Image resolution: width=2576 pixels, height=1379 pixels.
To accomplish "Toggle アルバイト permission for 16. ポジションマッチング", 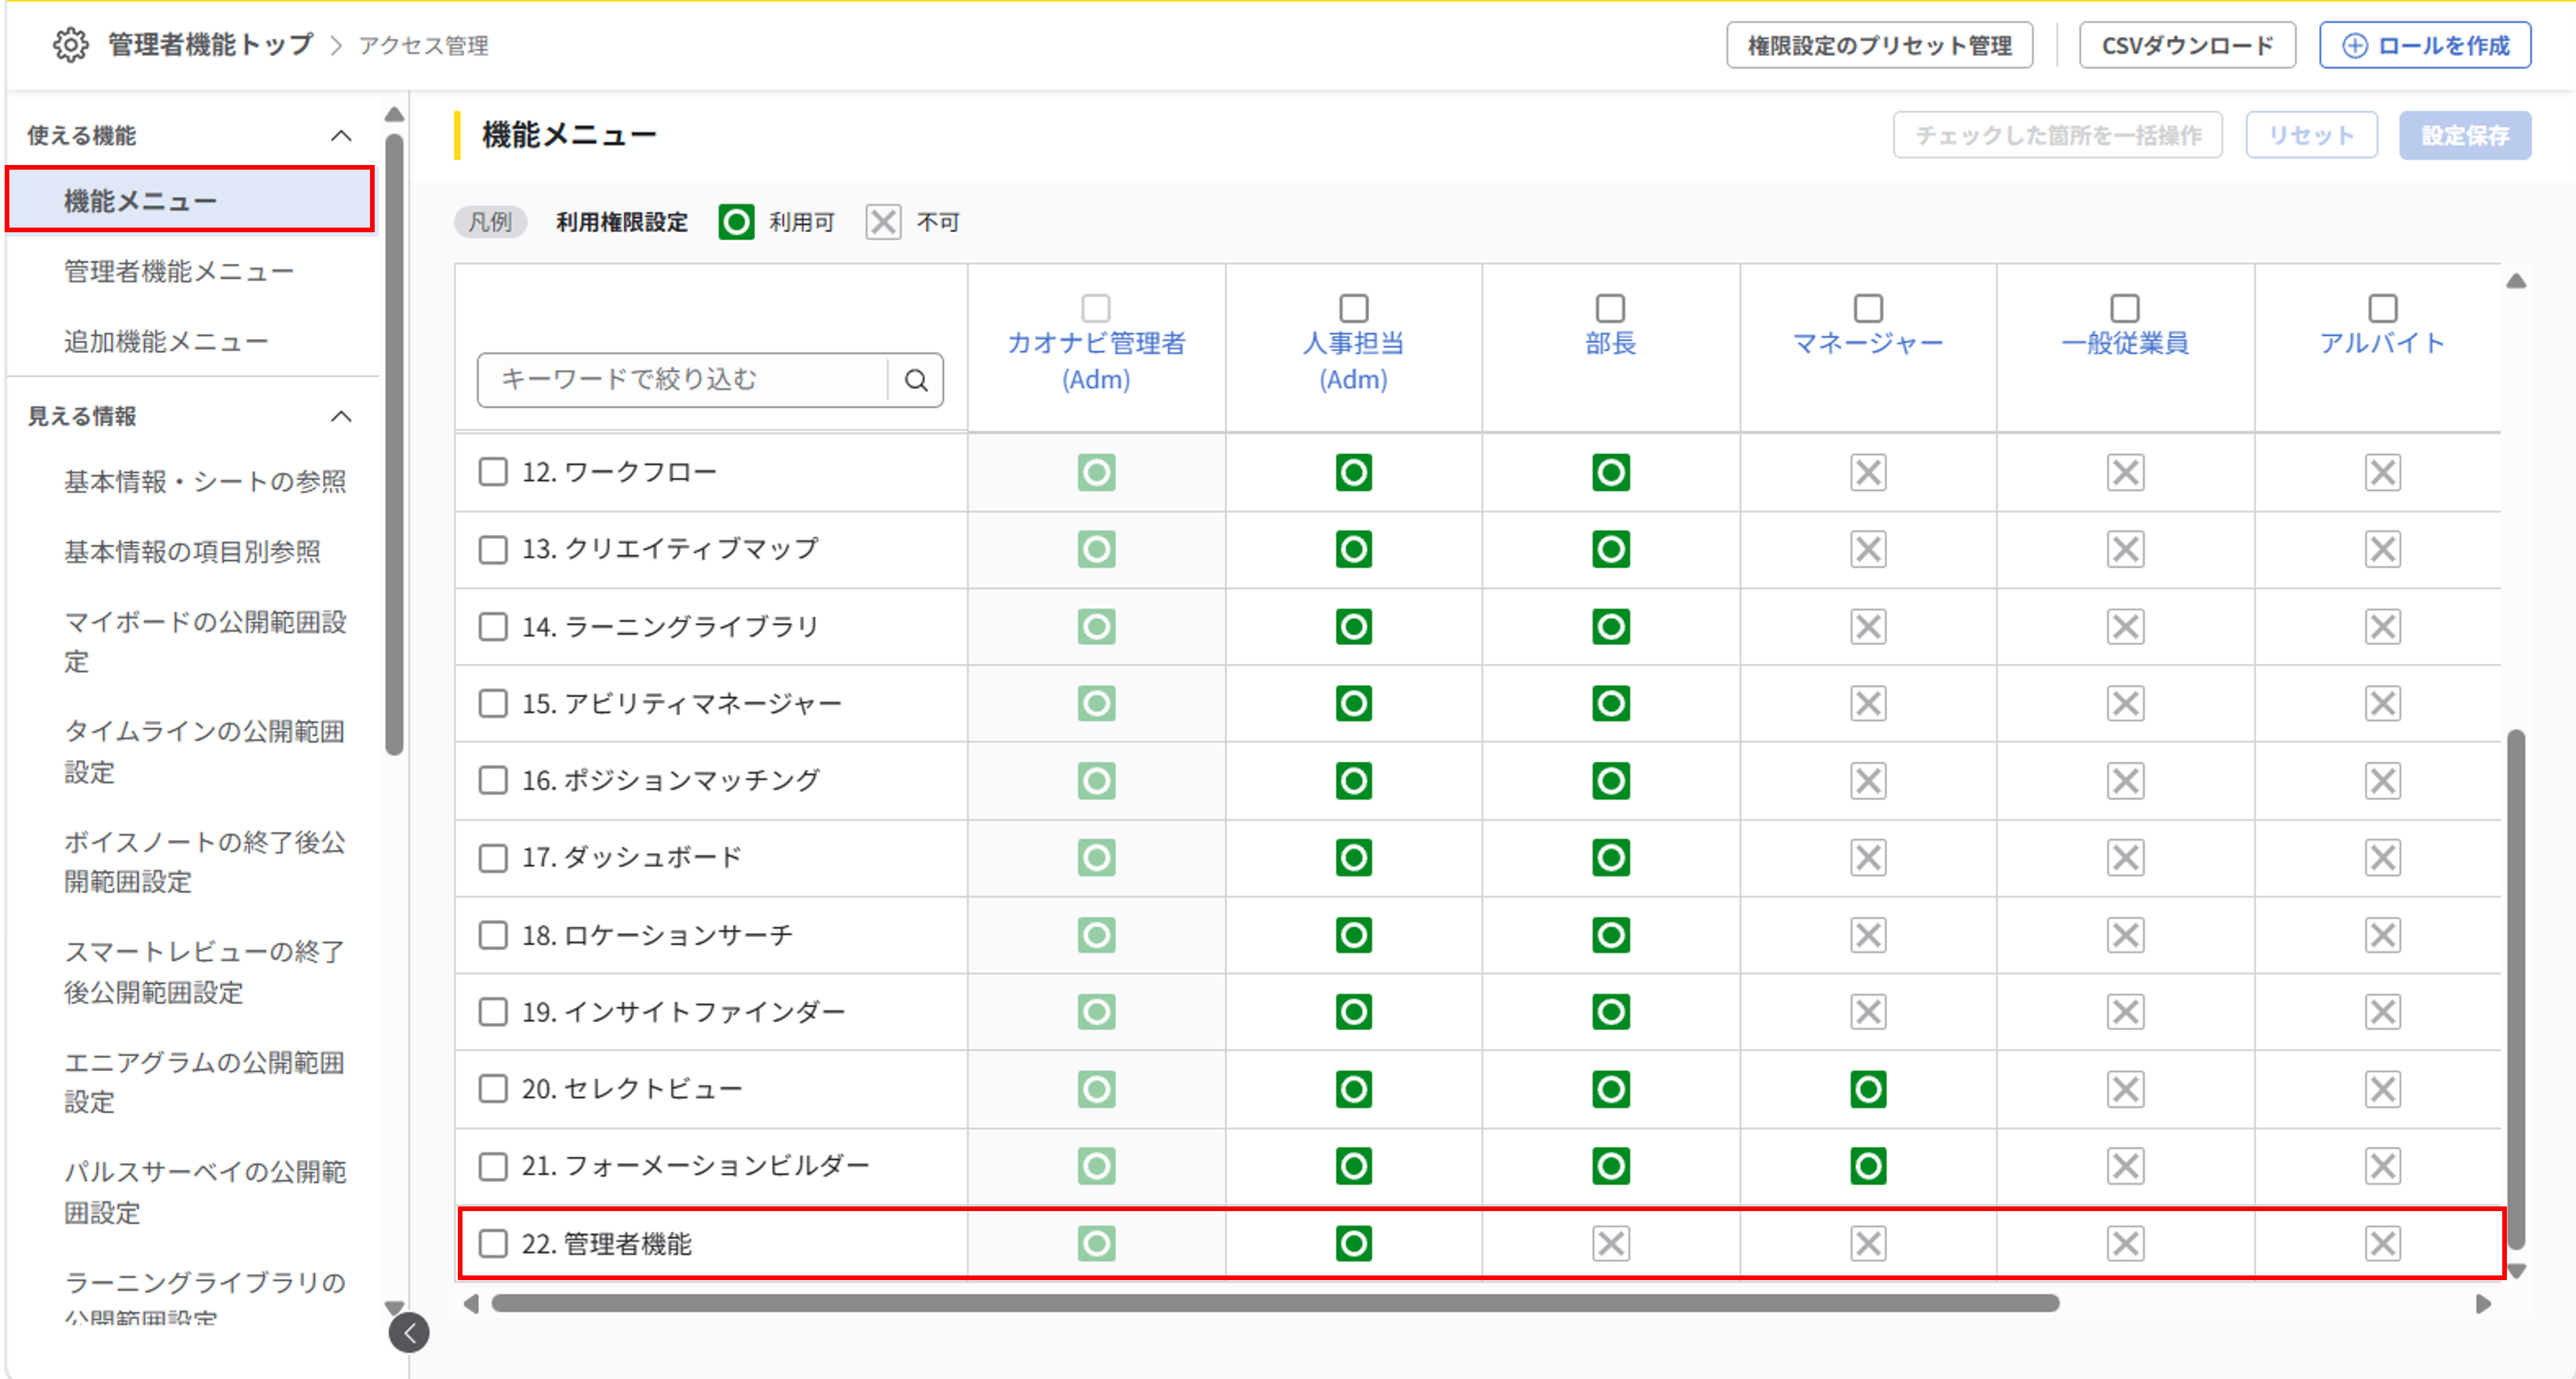I will [x=2382, y=780].
